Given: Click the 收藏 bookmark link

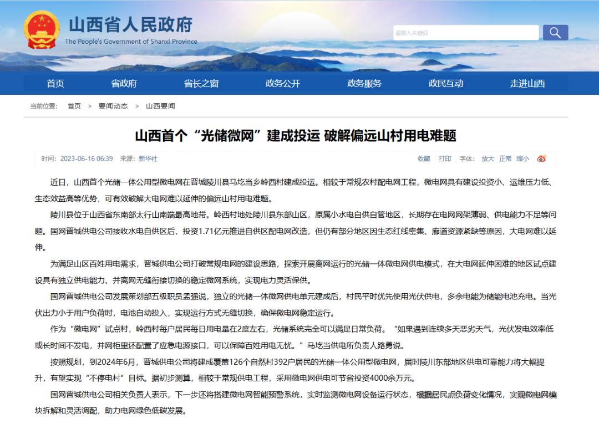Looking at the screenshot, I should click(x=424, y=159).
